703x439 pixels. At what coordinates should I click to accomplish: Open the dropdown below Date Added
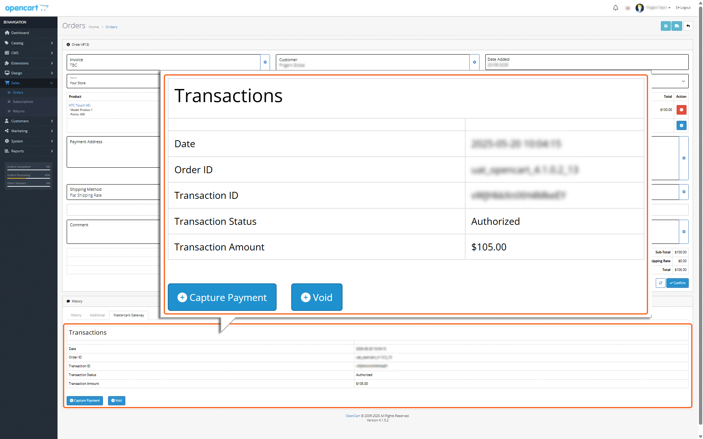[683, 81]
